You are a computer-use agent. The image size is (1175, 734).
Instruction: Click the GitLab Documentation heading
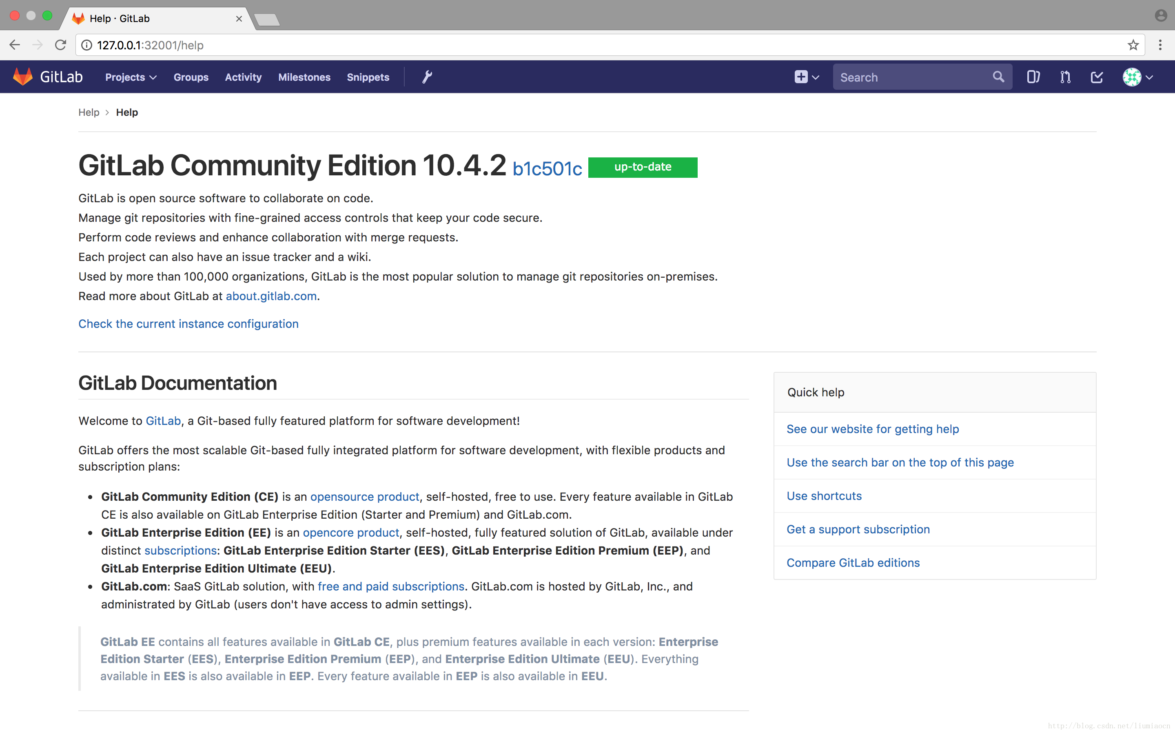(x=178, y=383)
